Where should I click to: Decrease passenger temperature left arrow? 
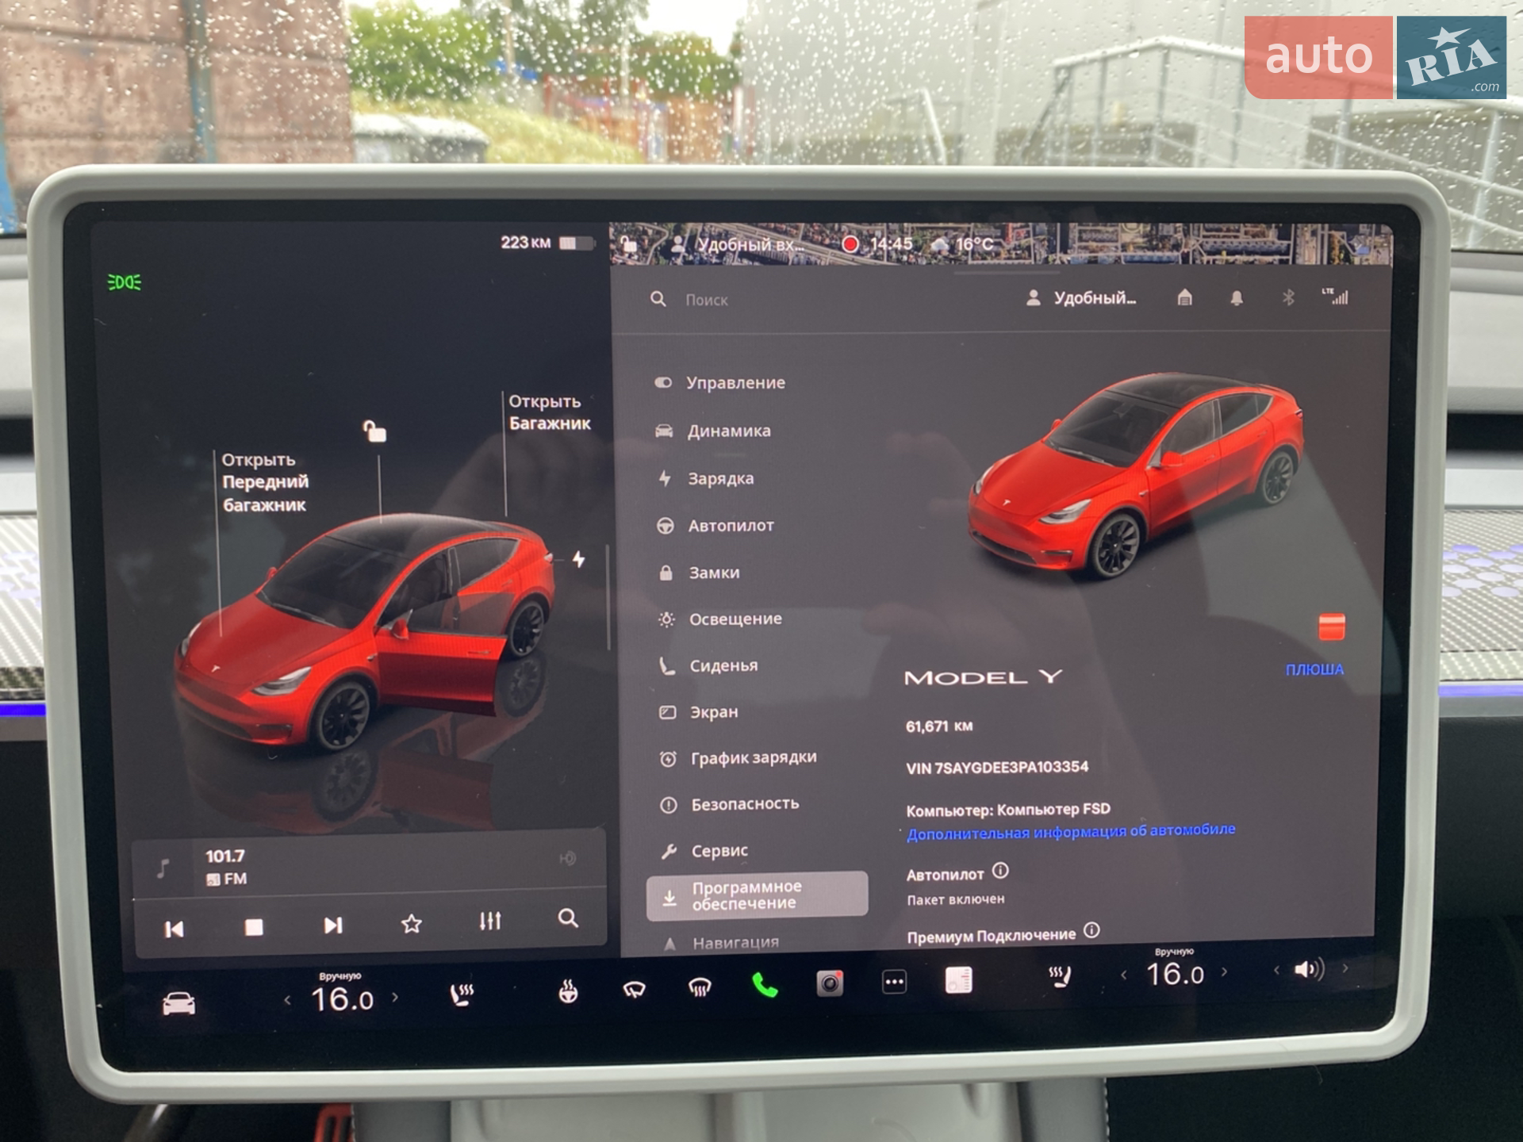[x=1123, y=975]
